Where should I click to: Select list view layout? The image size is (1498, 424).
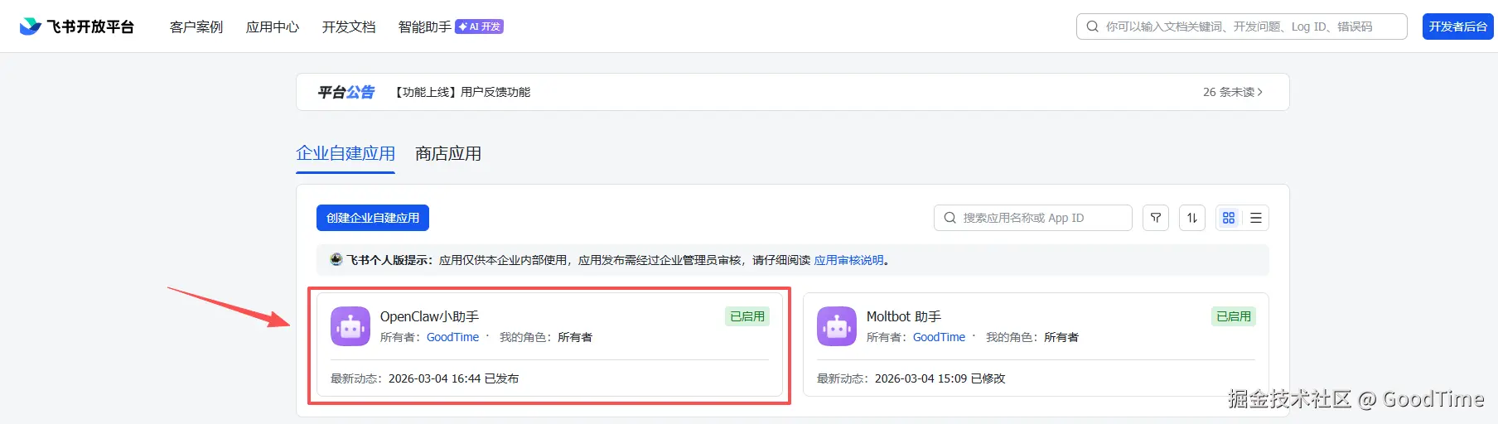(1256, 218)
